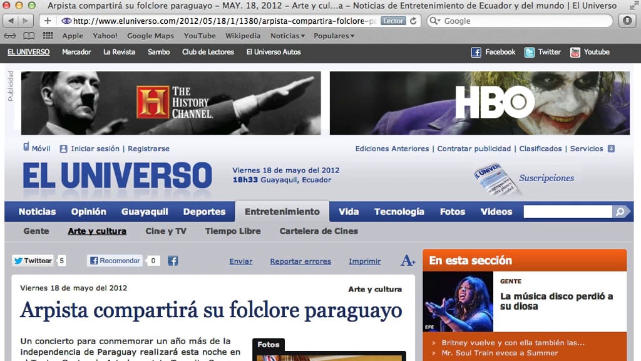The height and width of the screenshot is (361, 641).
Task: Open the Wikipedia bookmark
Action: tap(243, 36)
